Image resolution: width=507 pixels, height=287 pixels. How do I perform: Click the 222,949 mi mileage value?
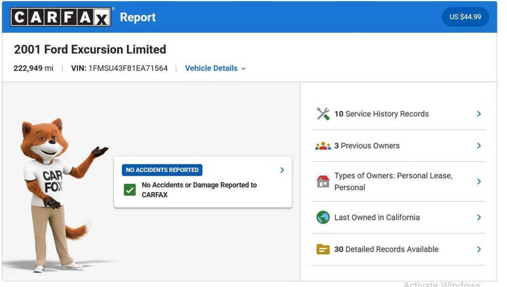[x=34, y=68]
